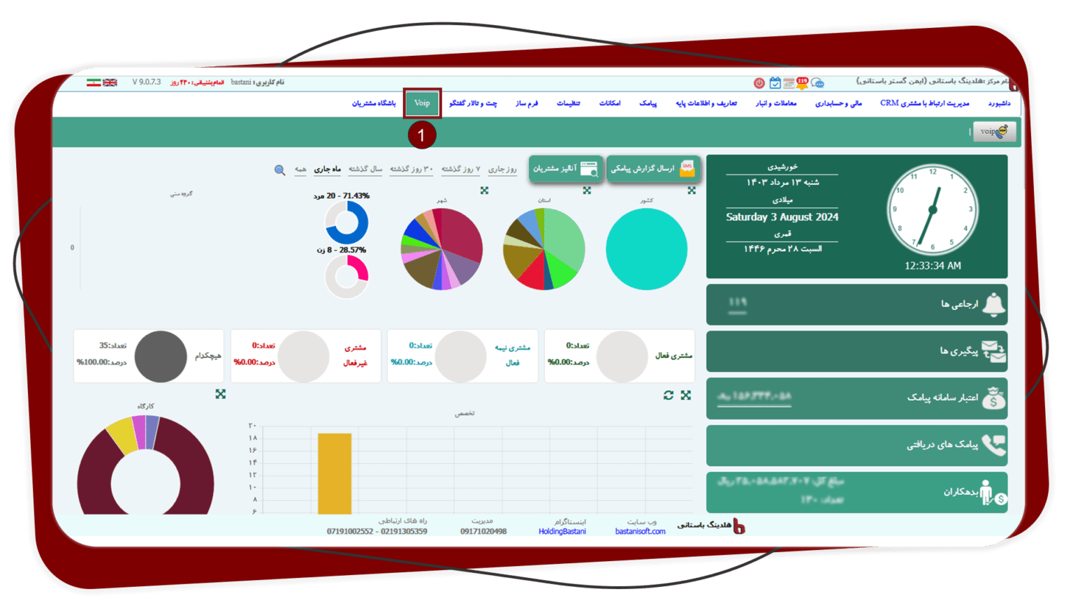This screenshot has width=1073, height=603.
Task: Expand the کشور country pie chart
Action: coord(691,191)
